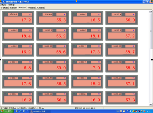Select the khdcs taskbar window button
Viewport: 153px width, 113px height.
40,111
